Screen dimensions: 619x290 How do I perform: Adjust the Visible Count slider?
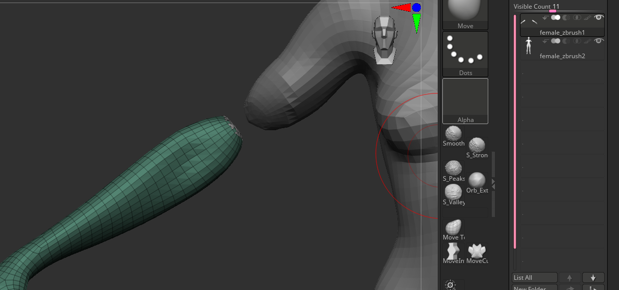tap(559, 7)
